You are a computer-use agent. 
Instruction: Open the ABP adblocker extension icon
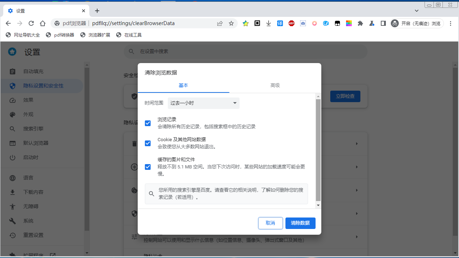[291, 23]
